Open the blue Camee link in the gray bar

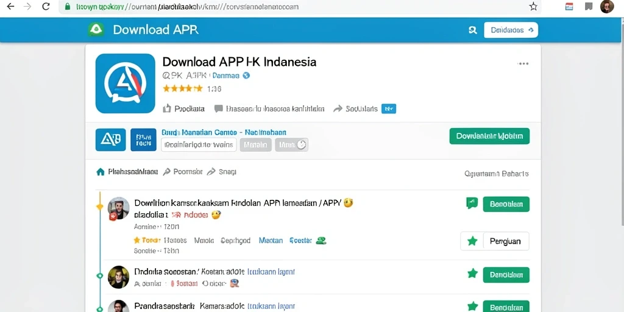coord(224,132)
